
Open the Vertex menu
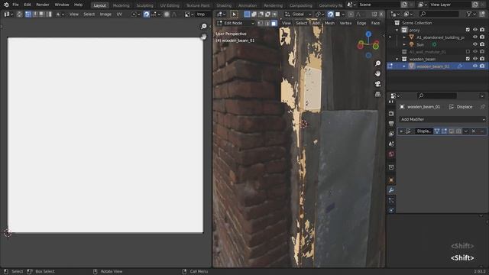(345, 23)
